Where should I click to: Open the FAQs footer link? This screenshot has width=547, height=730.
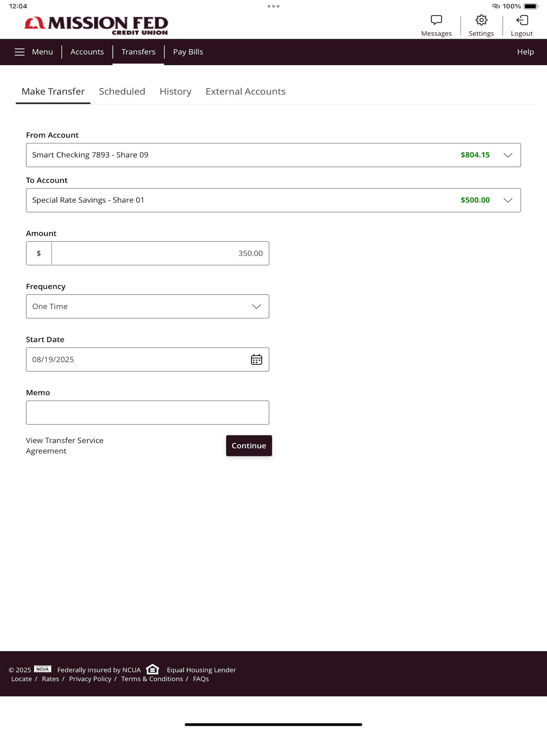(x=201, y=679)
